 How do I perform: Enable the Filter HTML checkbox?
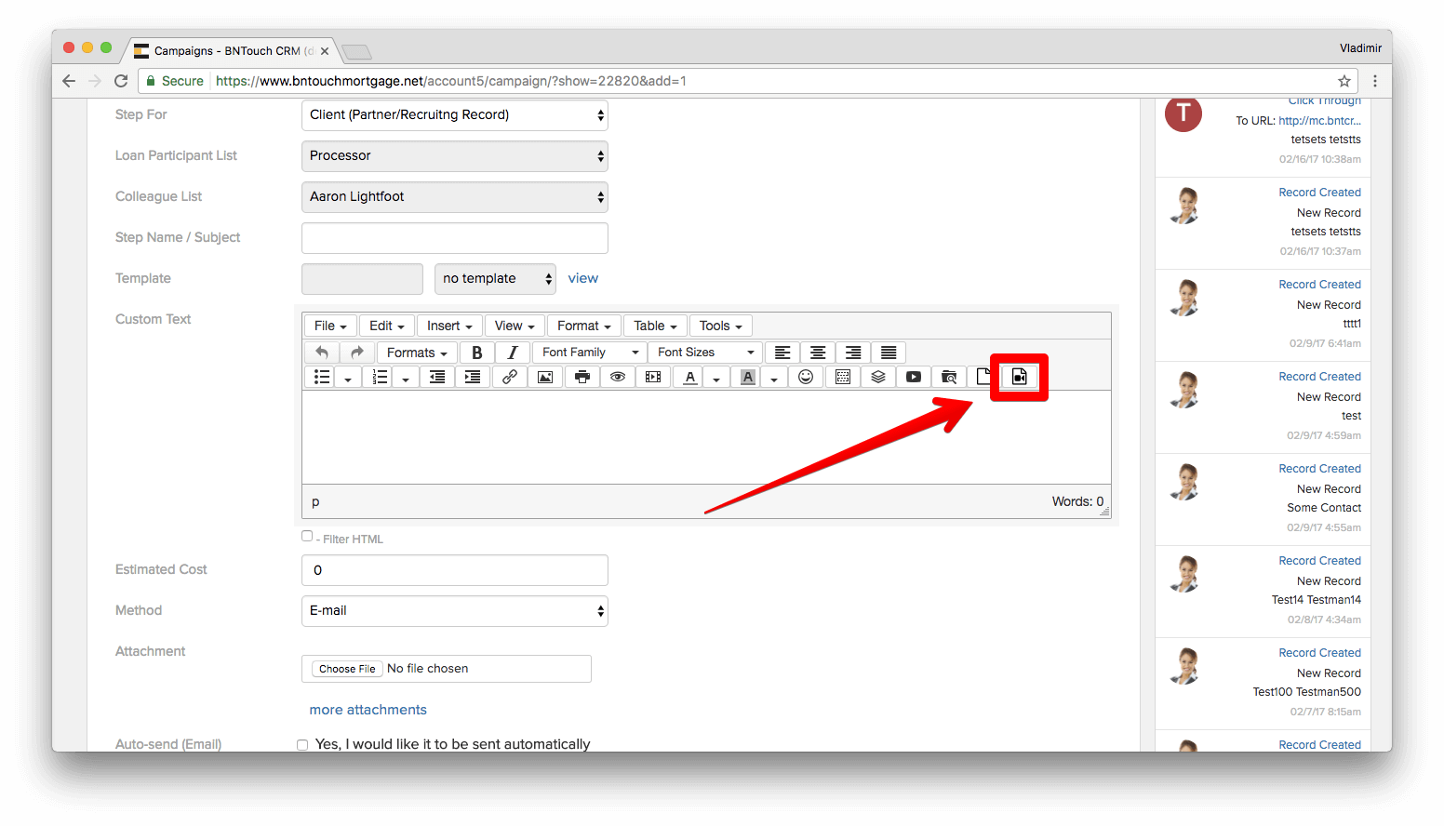[307, 536]
